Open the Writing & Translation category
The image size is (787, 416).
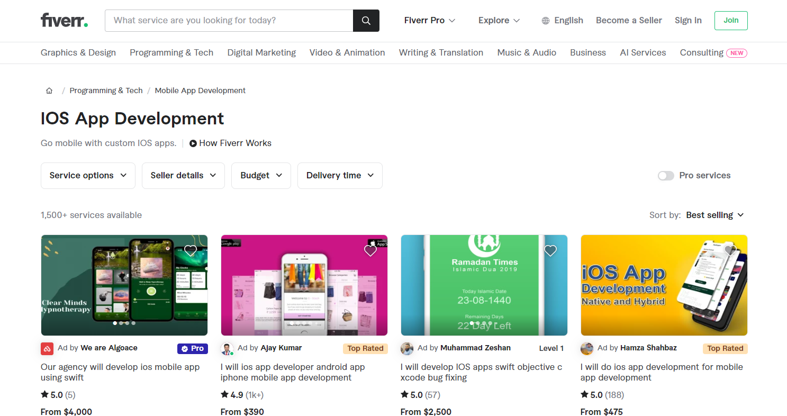tap(441, 53)
